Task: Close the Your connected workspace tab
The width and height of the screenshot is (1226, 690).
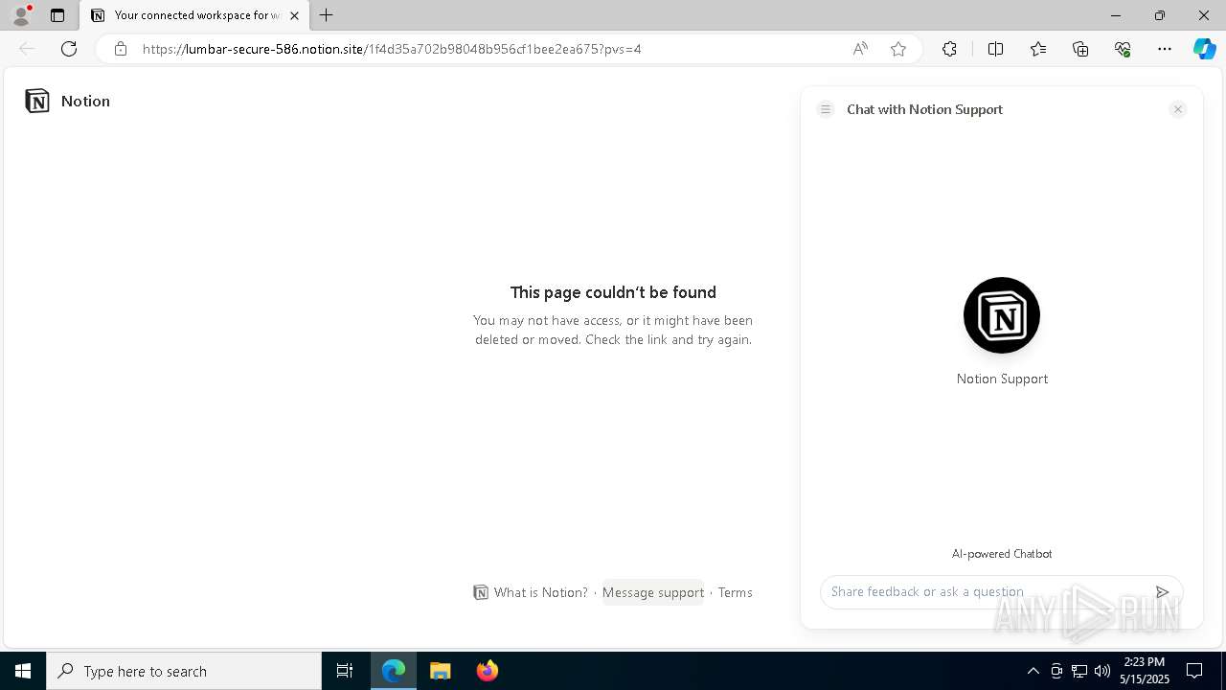Action: coord(294,15)
